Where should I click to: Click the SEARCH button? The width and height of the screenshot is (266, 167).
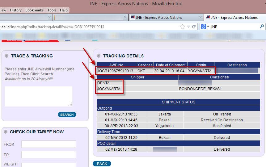[x=67, y=115]
